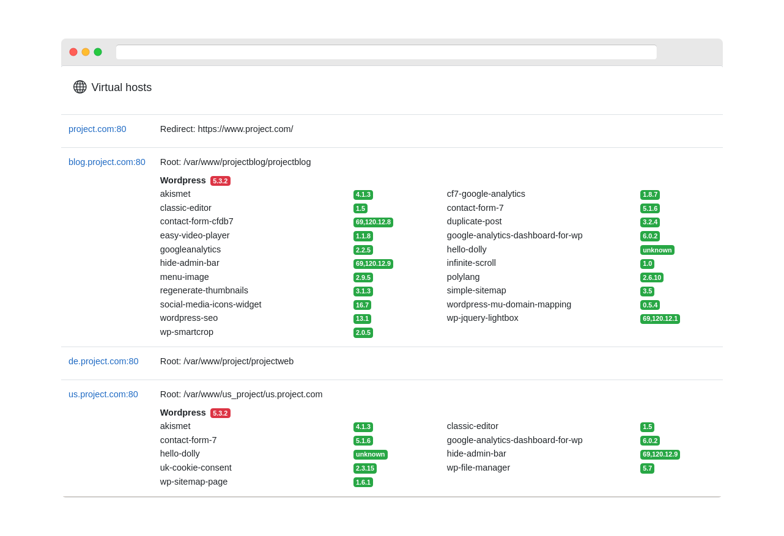This screenshot has height=536, width=784.
Task: Select Root /var/www/project/projectweb text
Action: coord(227,361)
